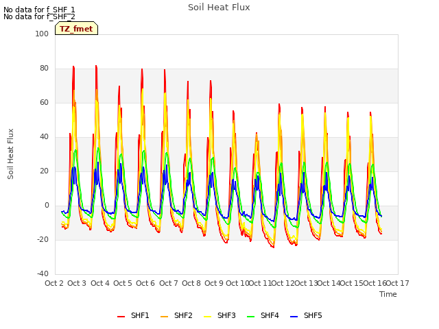The image size is (439, 329).
Task: Select the 'No data for f_SHF_1' message
Action: pos(39,10)
